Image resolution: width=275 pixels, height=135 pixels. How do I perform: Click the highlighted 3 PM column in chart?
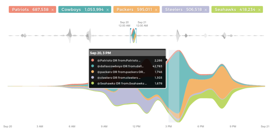click(x=174, y=86)
